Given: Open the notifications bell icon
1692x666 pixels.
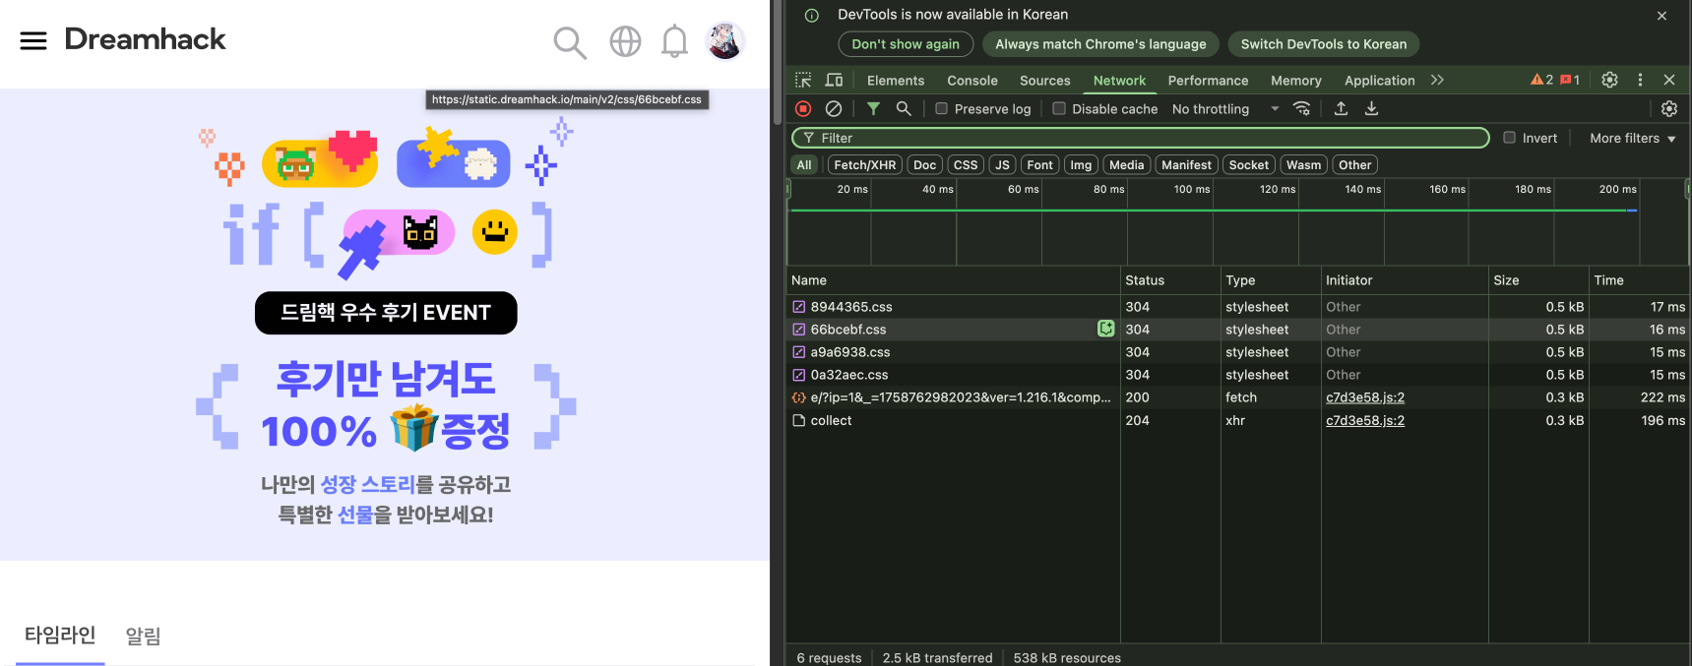Looking at the screenshot, I should coord(674,41).
